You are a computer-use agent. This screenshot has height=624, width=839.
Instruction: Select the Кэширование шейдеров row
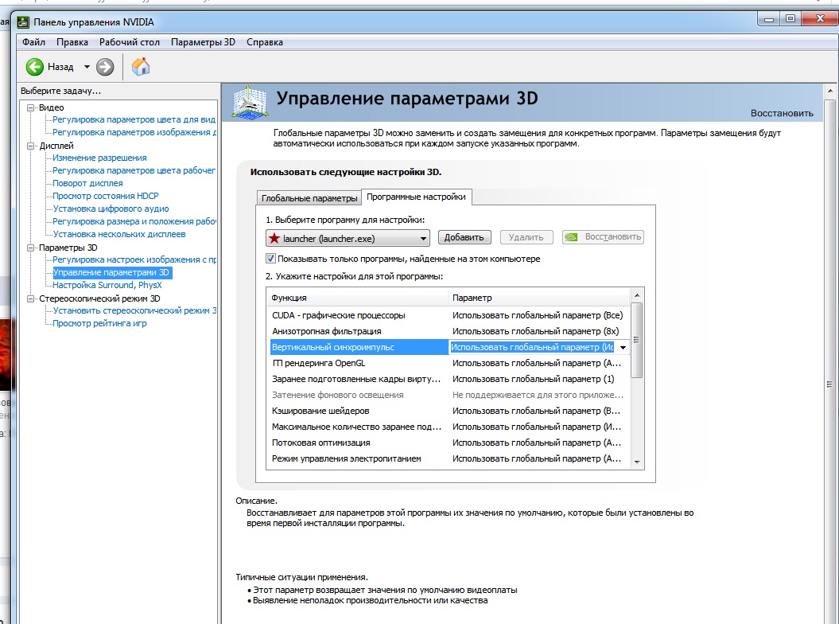pos(449,411)
